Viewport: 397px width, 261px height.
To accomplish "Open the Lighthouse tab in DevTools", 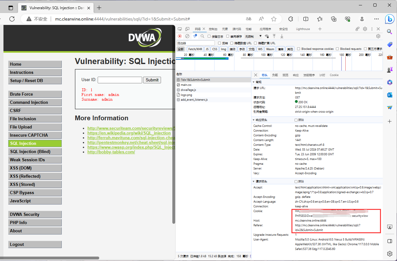I will tap(303, 29).
